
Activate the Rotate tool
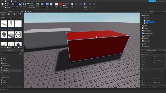pyautogui.click(x=24, y=5)
